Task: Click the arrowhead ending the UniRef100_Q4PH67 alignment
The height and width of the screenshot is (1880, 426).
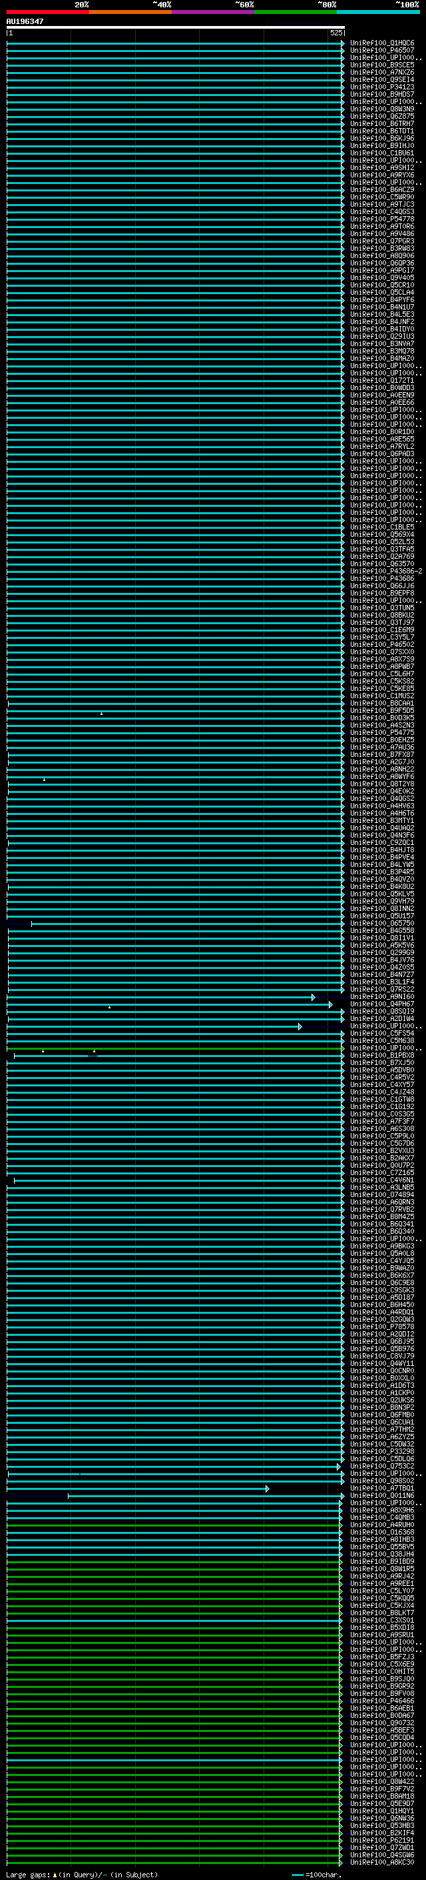Action: point(330,1004)
